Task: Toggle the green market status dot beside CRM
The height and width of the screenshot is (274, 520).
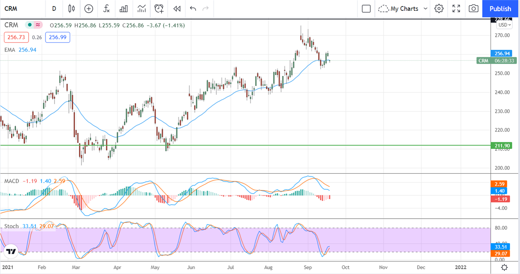Action: [x=29, y=25]
